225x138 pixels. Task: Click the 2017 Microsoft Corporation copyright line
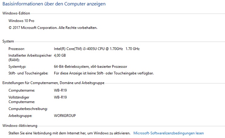pos(53,27)
